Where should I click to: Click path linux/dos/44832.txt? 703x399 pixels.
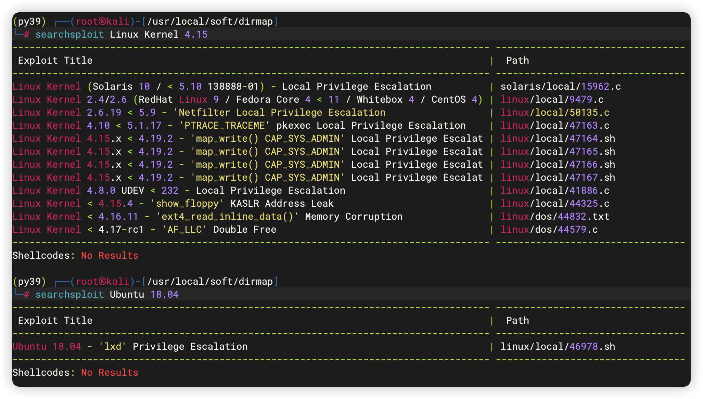pyautogui.click(x=555, y=217)
